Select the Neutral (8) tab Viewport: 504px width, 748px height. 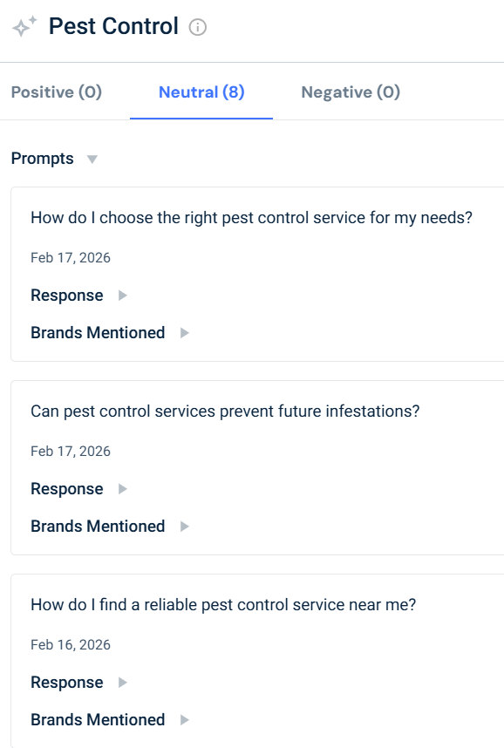[200, 91]
